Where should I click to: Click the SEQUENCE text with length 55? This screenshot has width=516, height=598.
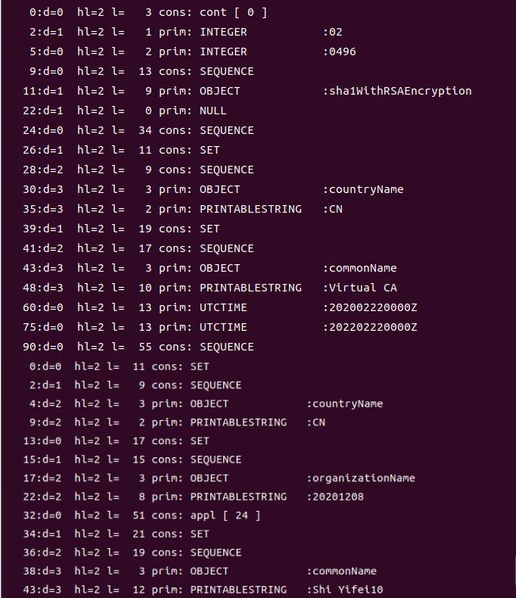coord(227,347)
